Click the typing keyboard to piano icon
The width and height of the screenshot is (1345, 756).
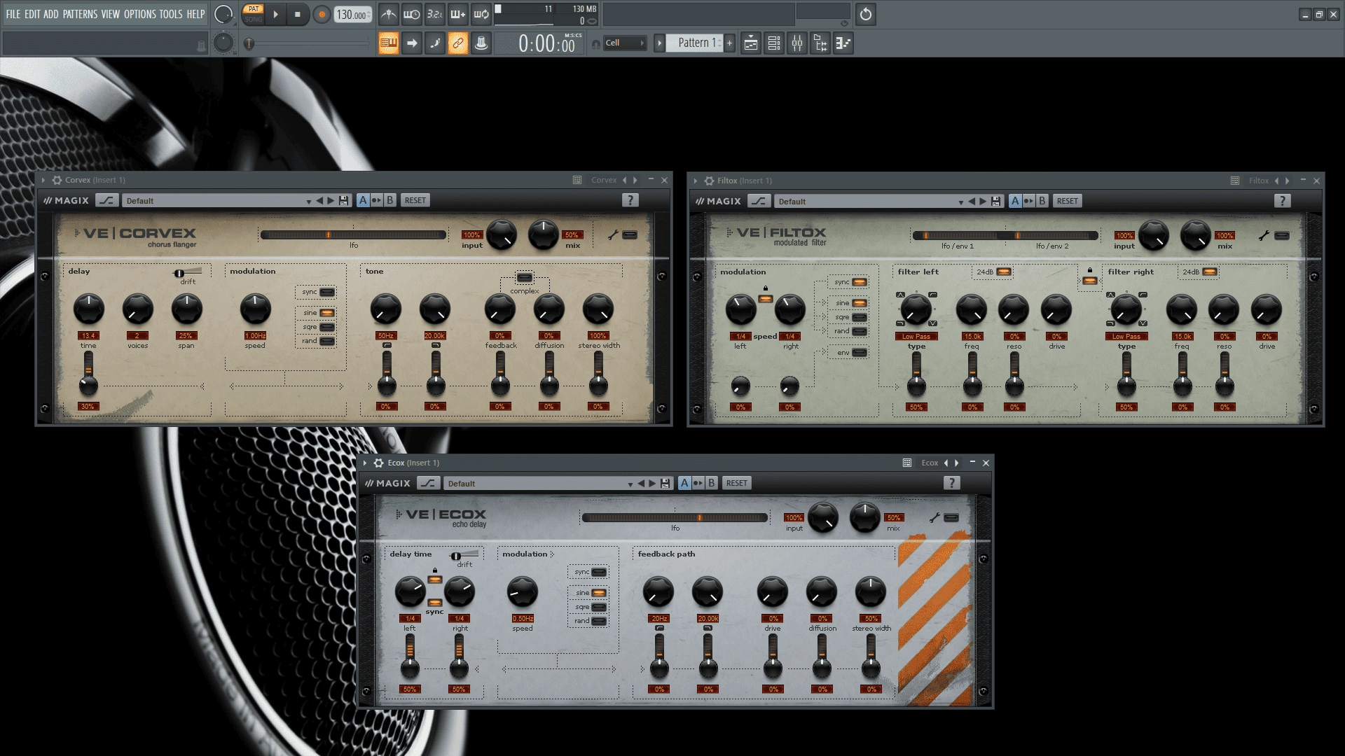[x=389, y=43]
